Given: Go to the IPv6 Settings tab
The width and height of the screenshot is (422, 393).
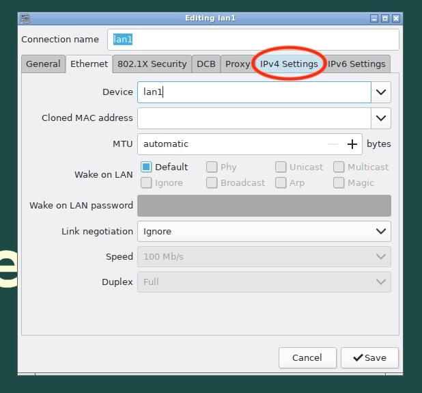Looking at the screenshot, I should pos(357,64).
